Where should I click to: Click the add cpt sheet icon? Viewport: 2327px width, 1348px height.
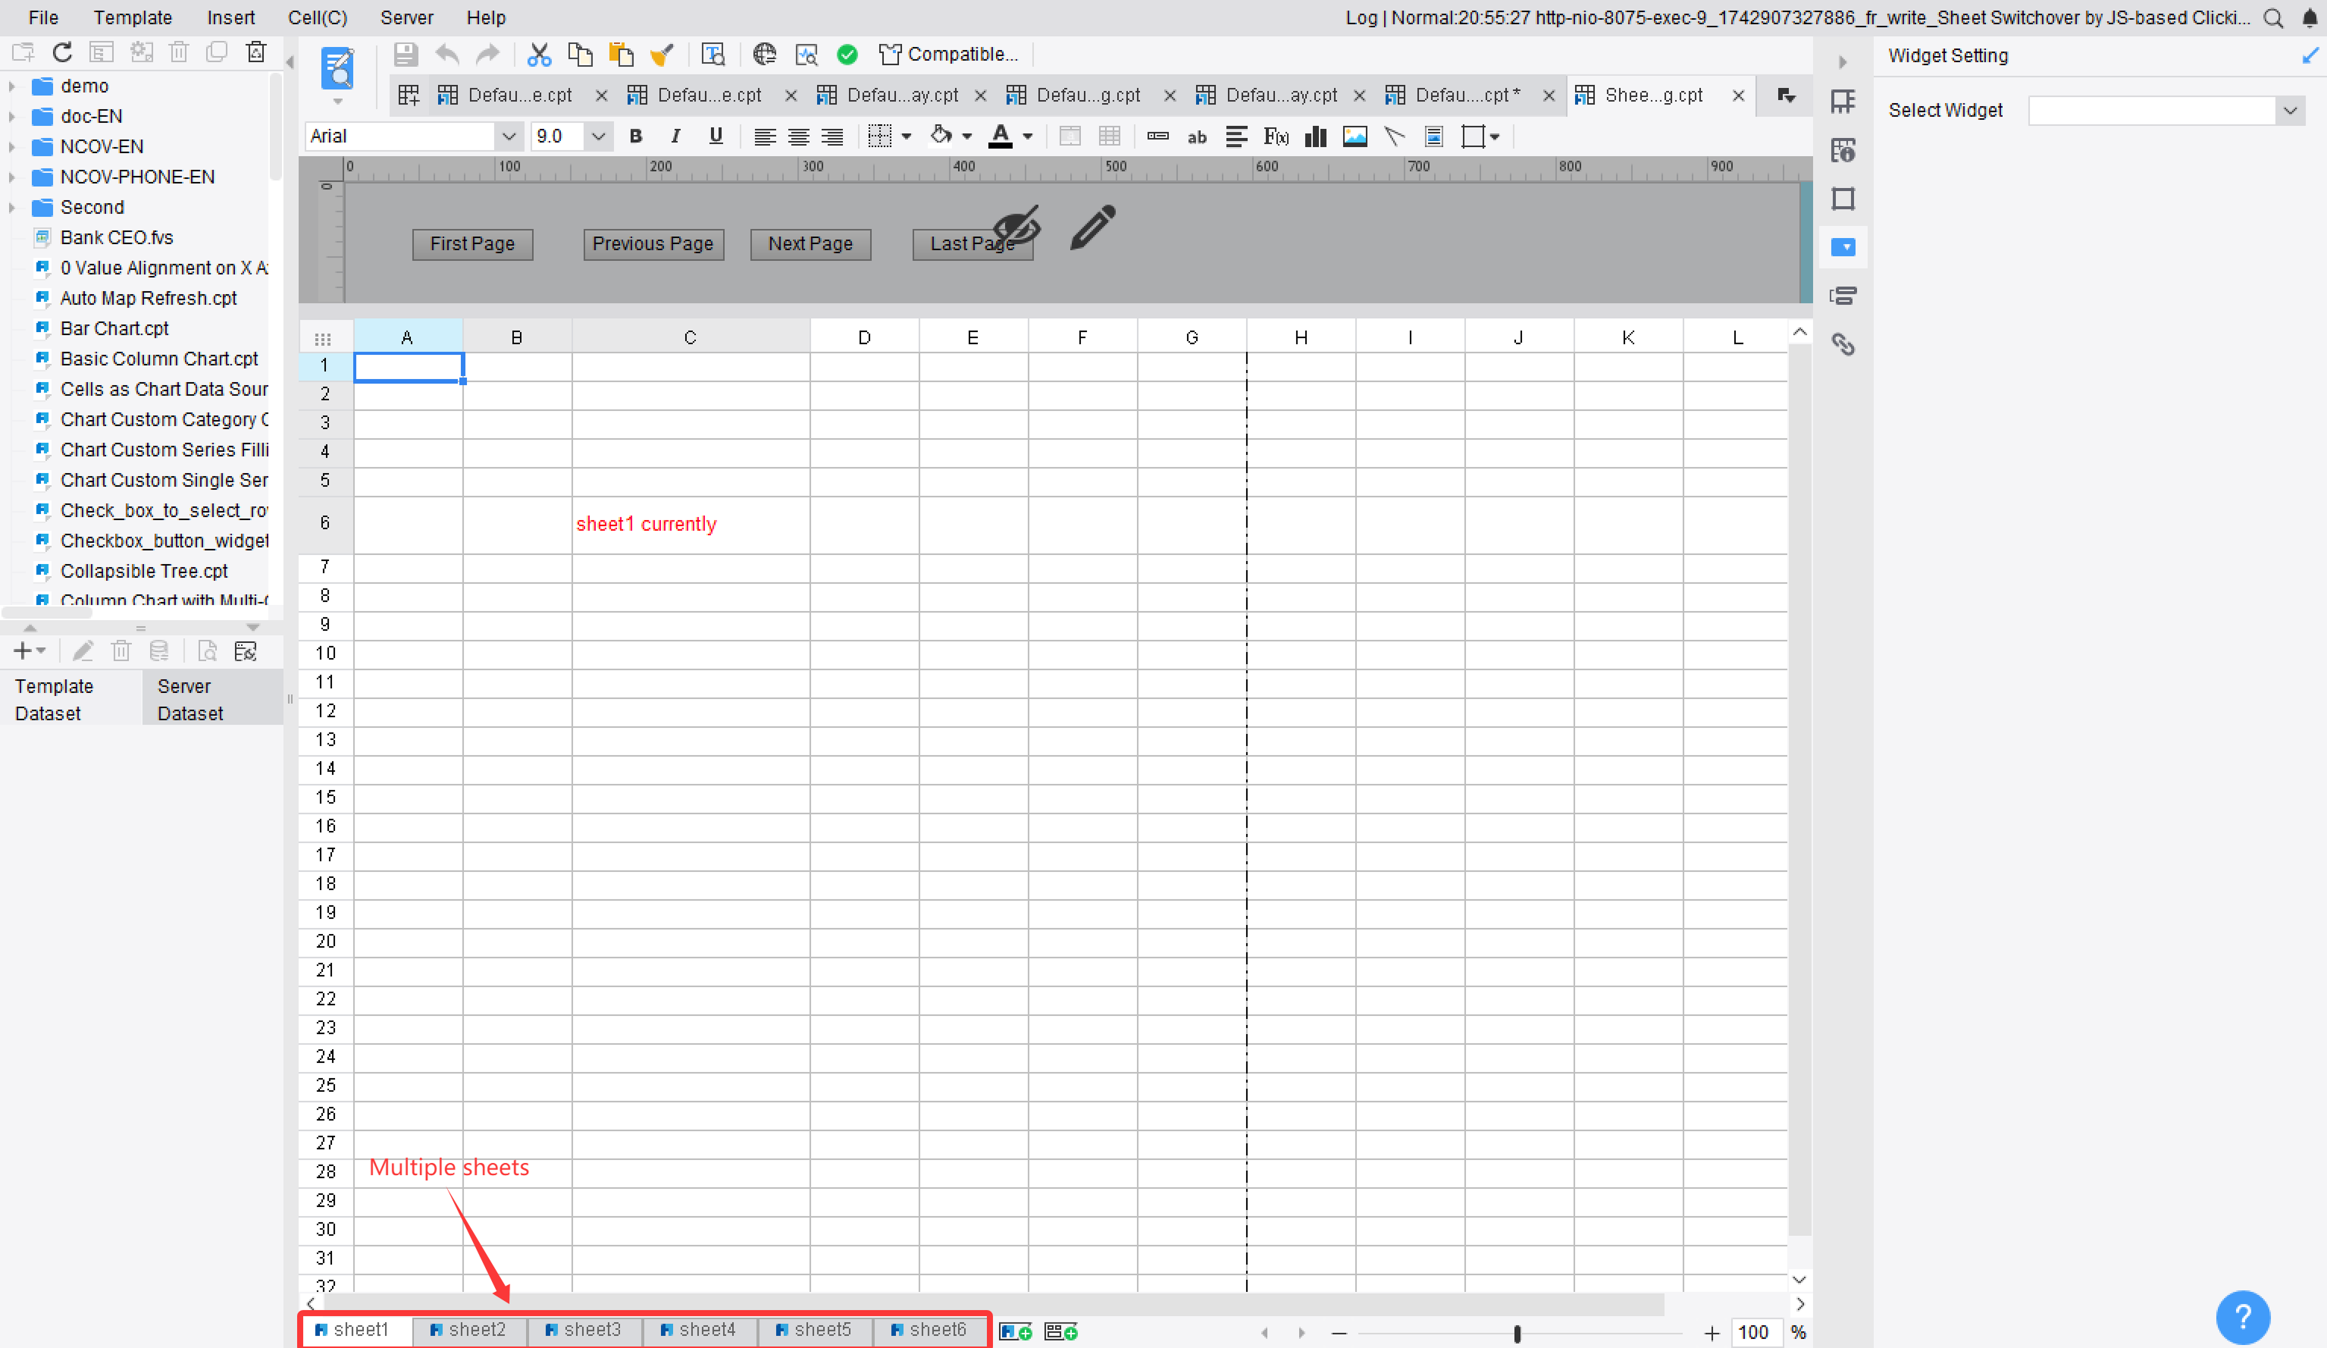pos(1015,1331)
